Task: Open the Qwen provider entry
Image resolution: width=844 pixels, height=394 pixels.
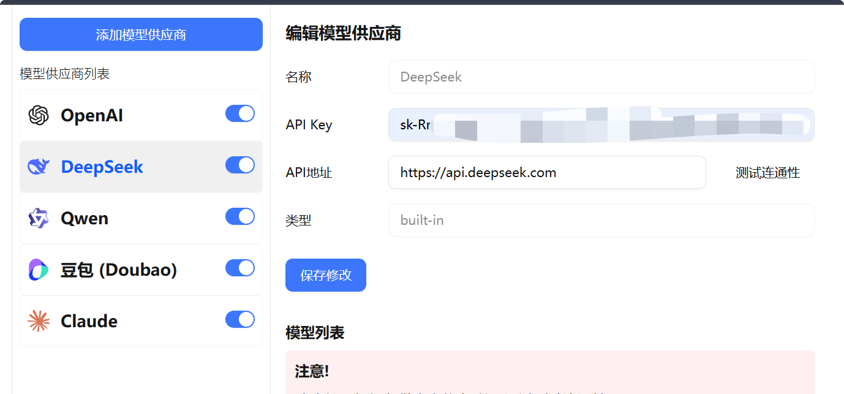Action: pyautogui.click(x=85, y=218)
